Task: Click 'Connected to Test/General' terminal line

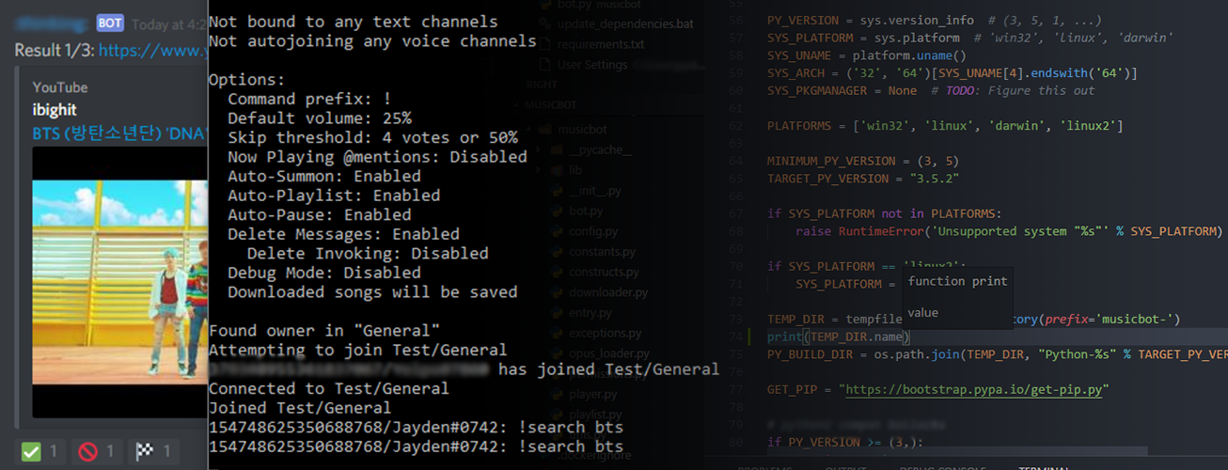Action: coord(329,388)
